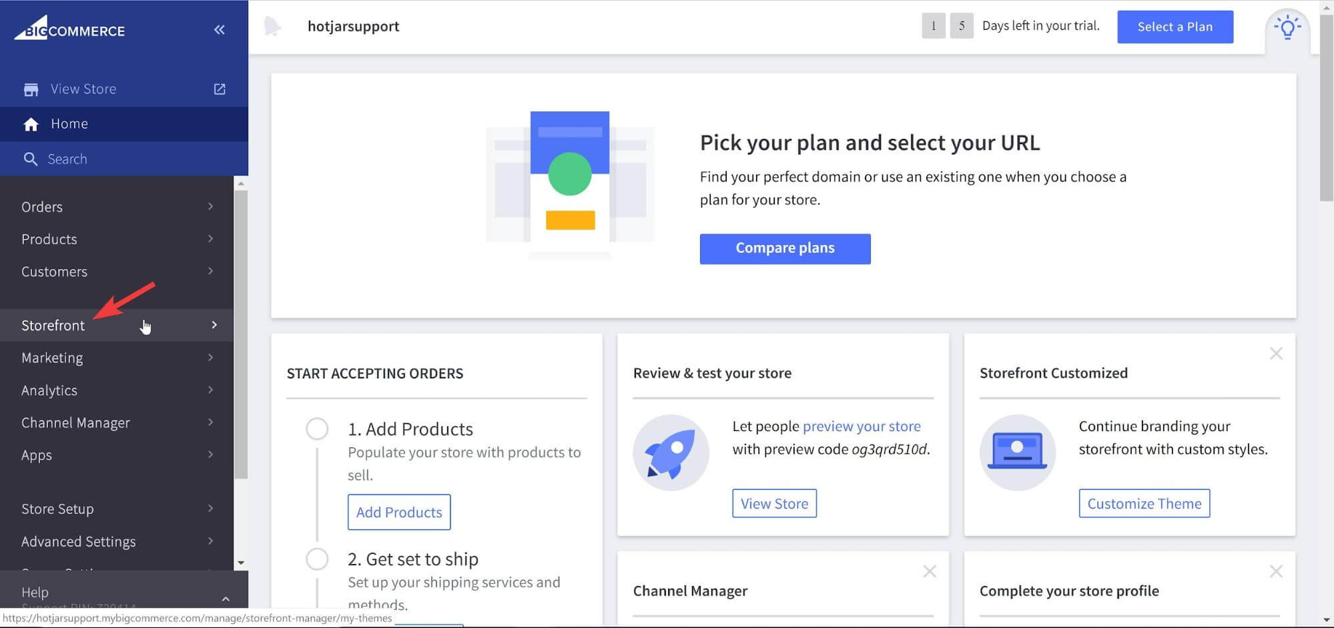Follow the preview your store link

coord(862,426)
